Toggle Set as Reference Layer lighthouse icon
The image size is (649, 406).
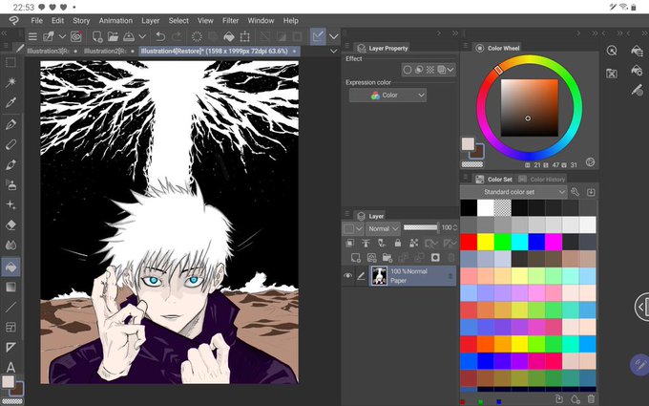click(x=366, y=244)
